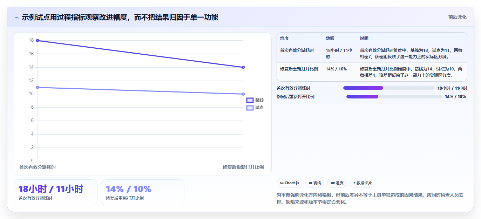Click the 说明 column header

[364, 38]
